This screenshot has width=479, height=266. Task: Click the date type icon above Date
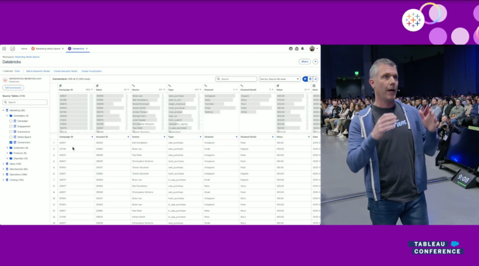point(314,86)
